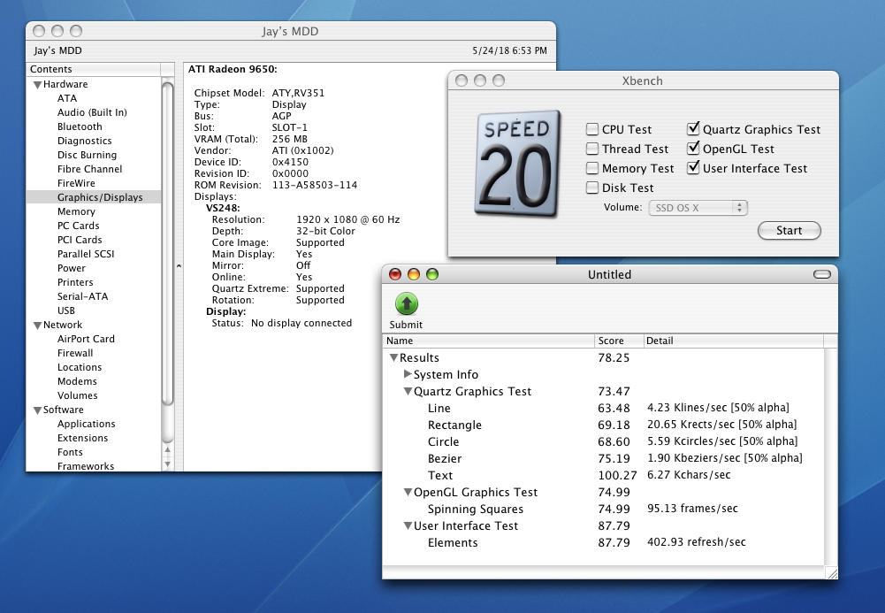Click the green Submit arrow icon
Image resolution: width=885 pixels, height=613 pixels.
coord(406,304)
